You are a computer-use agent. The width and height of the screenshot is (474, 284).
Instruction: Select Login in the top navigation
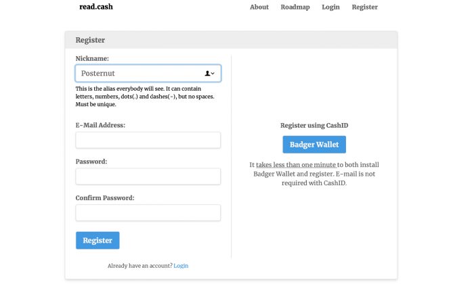(330, 7)
